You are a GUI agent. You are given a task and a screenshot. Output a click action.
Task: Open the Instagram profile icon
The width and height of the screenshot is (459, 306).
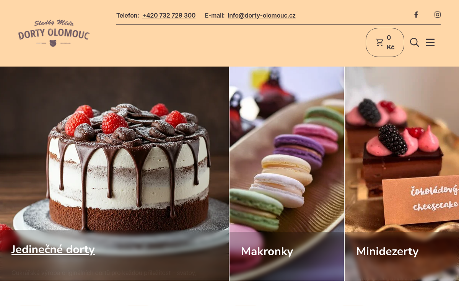pyautogui.click(x=438, y=15)
